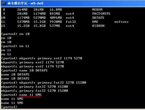
Task: Click the 9930MB size value in row 11
Action: coord(56,22)
